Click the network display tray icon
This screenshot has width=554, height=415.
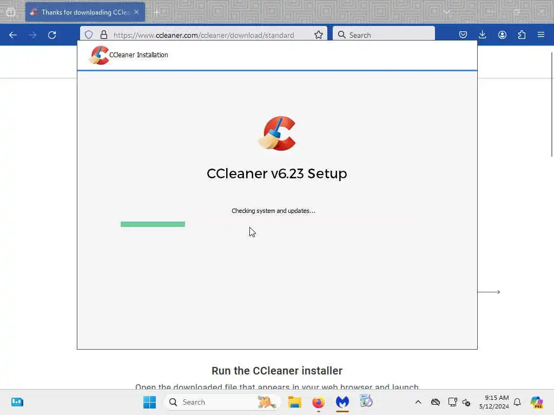(x=453, y=402)
